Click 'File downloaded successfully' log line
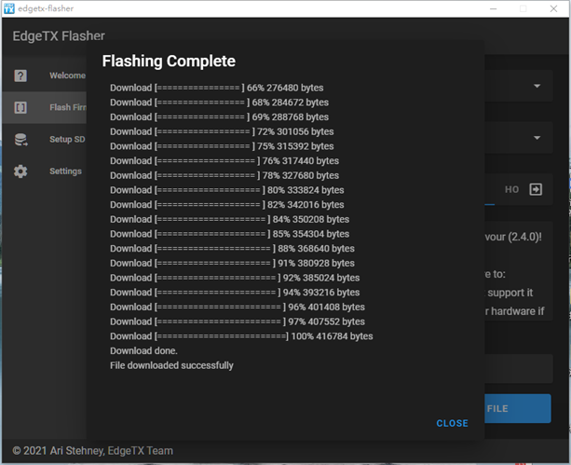This screenshot has height=465, width=571. pos(171,365)
